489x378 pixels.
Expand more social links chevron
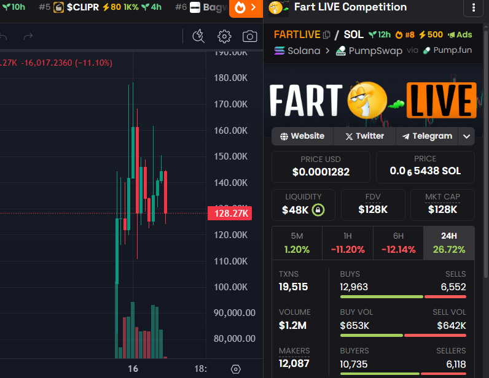point(466,136)
